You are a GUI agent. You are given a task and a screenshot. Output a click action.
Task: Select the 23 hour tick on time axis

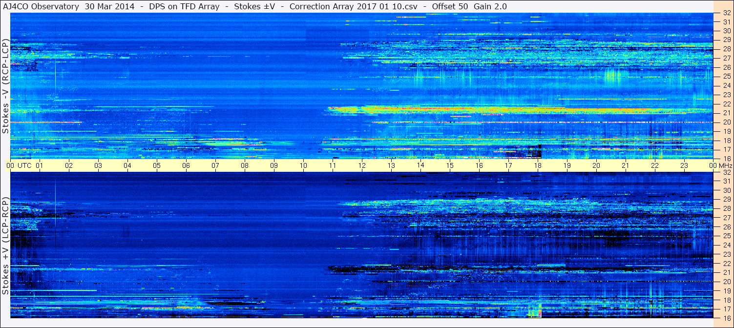click(x=684, y=165)
